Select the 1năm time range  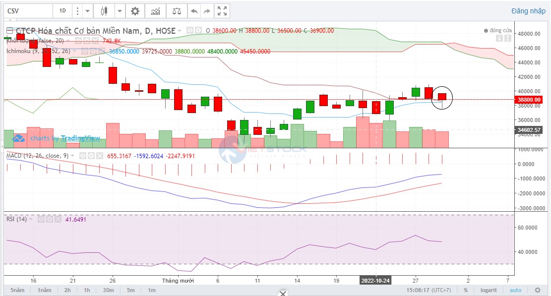tap(44, 290)
